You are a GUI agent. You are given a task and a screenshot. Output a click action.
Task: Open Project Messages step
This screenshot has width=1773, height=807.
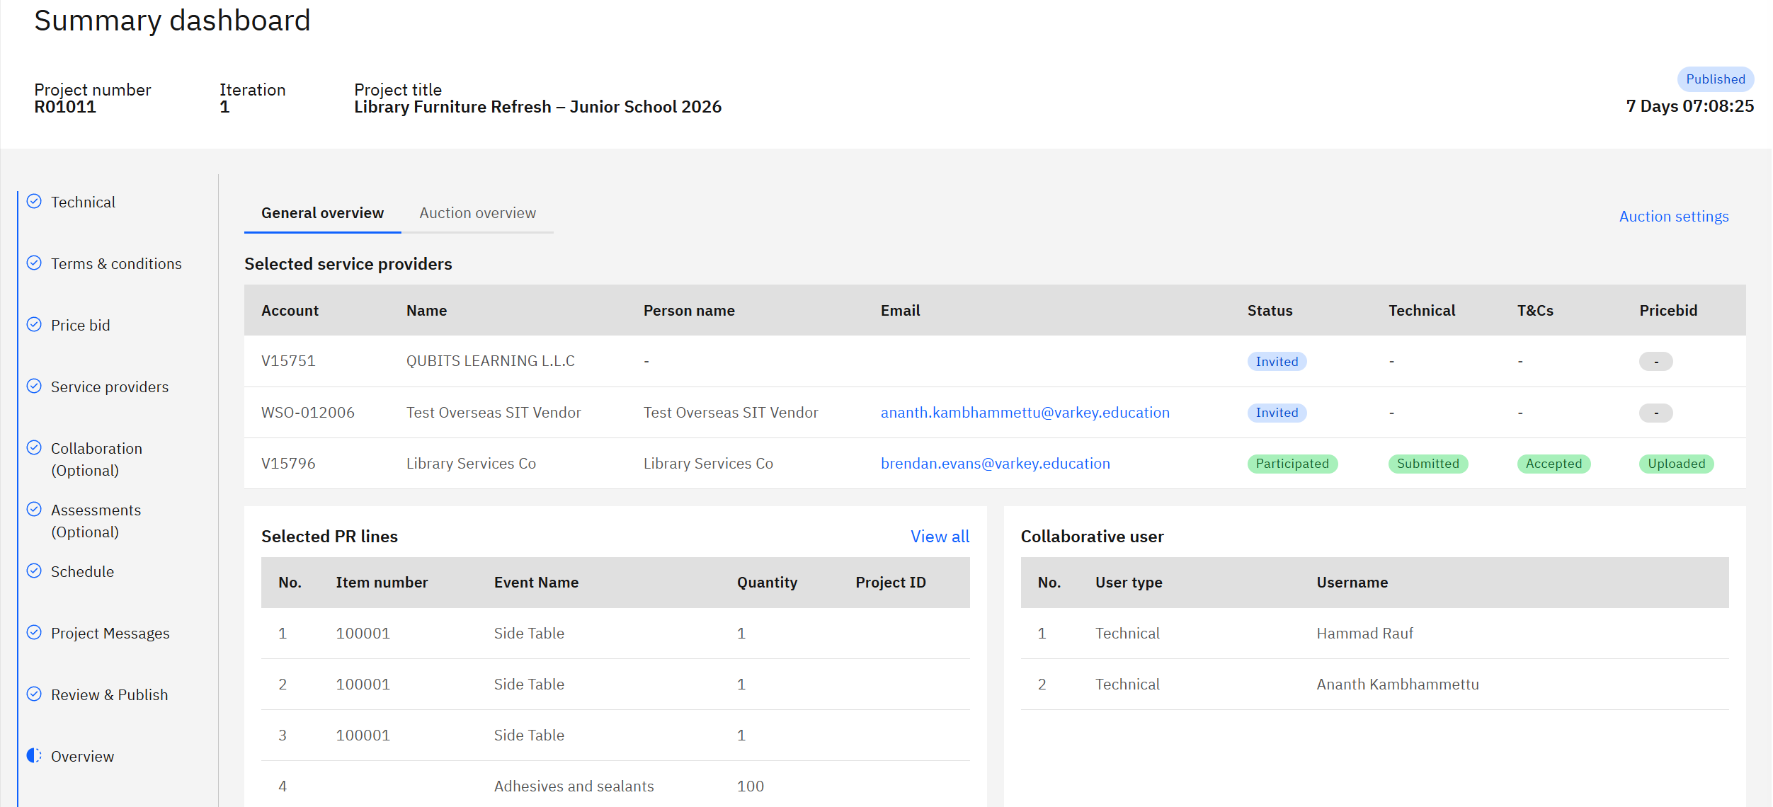[x=110, y=634]
